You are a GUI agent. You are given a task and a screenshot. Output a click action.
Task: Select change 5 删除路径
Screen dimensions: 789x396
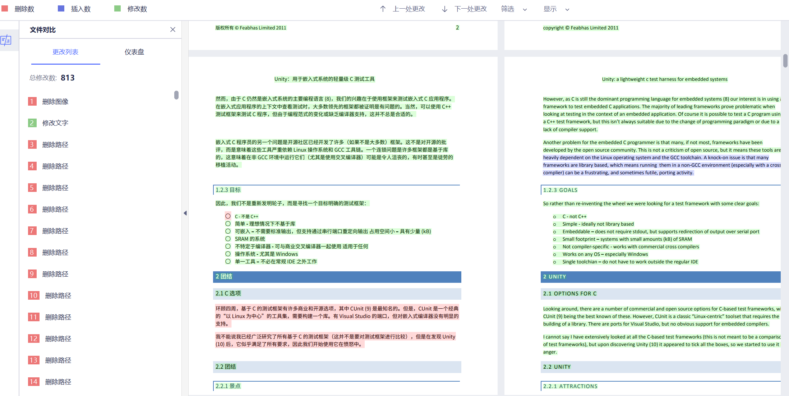tap(49, 188)
